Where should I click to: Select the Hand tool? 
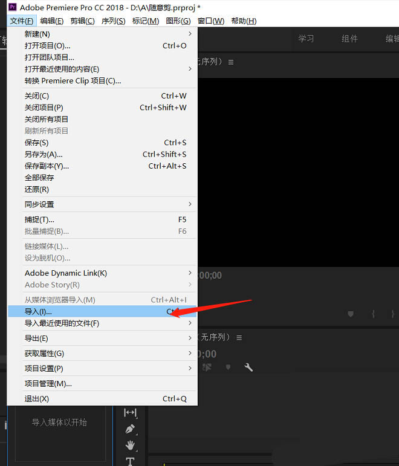pyautogui.click(x=130, y=445)
